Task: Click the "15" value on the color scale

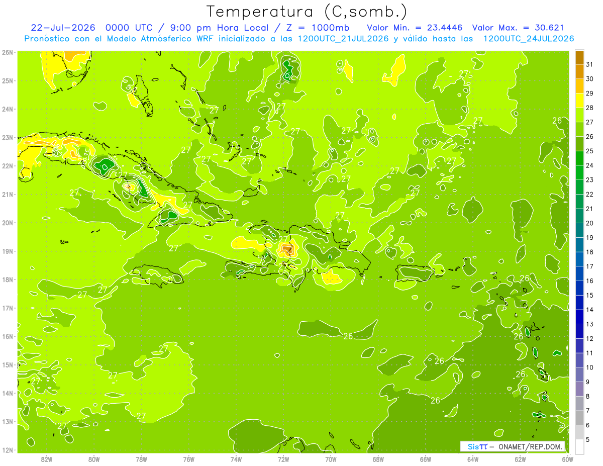Action: 590,295
